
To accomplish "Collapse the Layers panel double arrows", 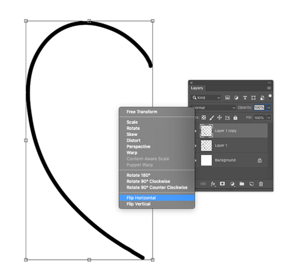I will 269,83.
